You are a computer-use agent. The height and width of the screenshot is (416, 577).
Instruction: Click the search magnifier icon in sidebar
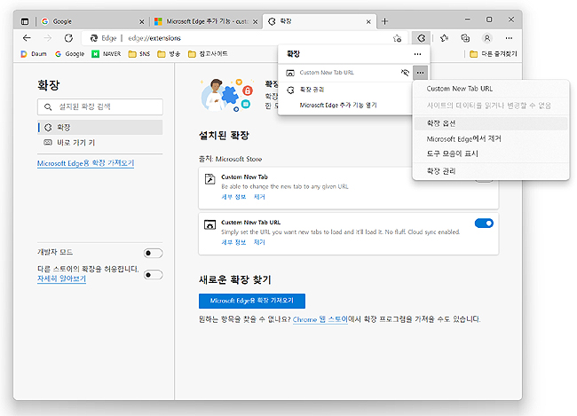click(48, 106)
